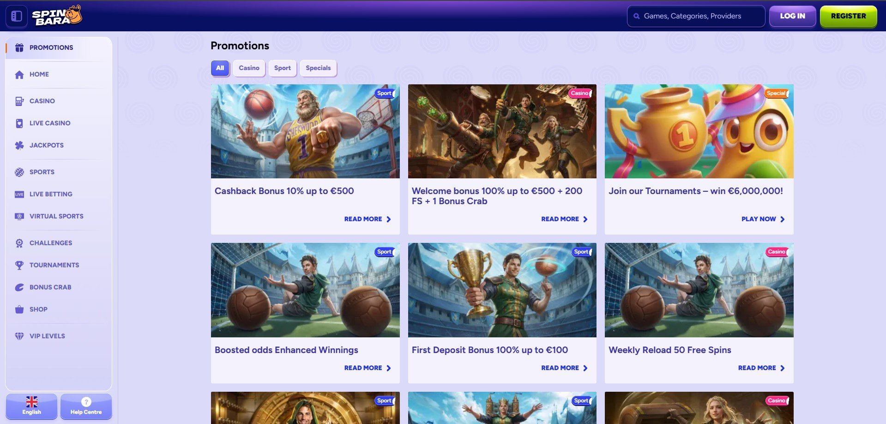
Task: Open the Challenges badge icon
Action: coord(19,243)
